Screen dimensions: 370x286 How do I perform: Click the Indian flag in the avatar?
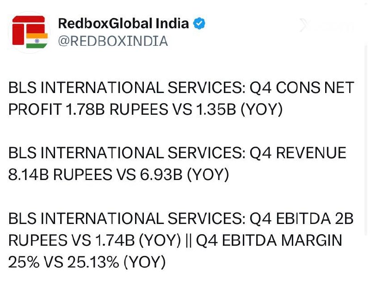point(37,41)
